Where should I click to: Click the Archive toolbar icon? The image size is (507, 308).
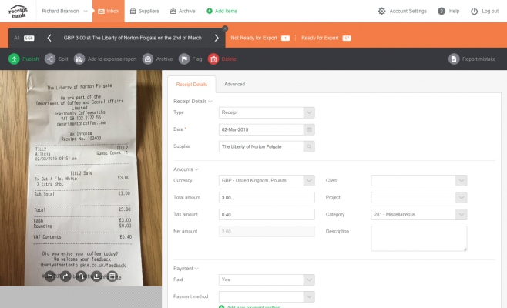coord(148,59)
